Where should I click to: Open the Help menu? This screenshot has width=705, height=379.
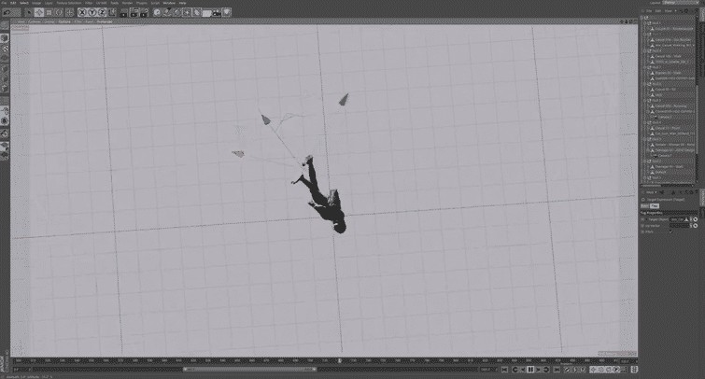click(x=182, y=3)
